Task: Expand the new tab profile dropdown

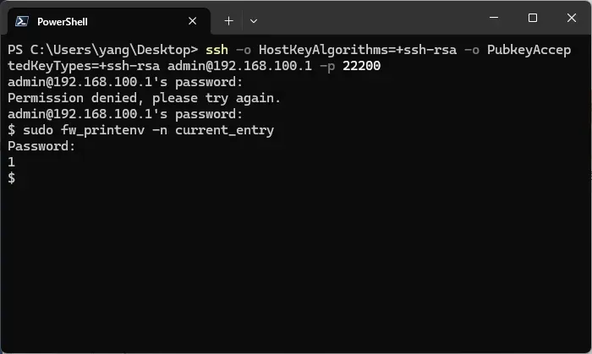Action: point(254,21)
